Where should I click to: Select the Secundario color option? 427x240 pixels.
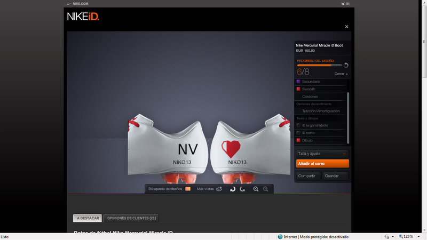coord(320,82)
